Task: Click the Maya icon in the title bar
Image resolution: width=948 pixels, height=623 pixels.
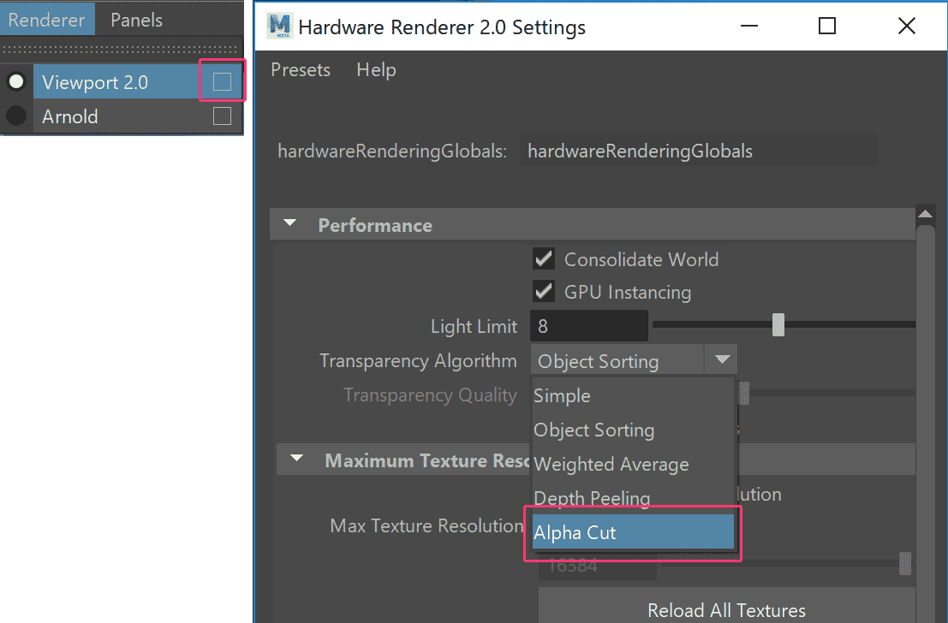Action: pos(280,26)
